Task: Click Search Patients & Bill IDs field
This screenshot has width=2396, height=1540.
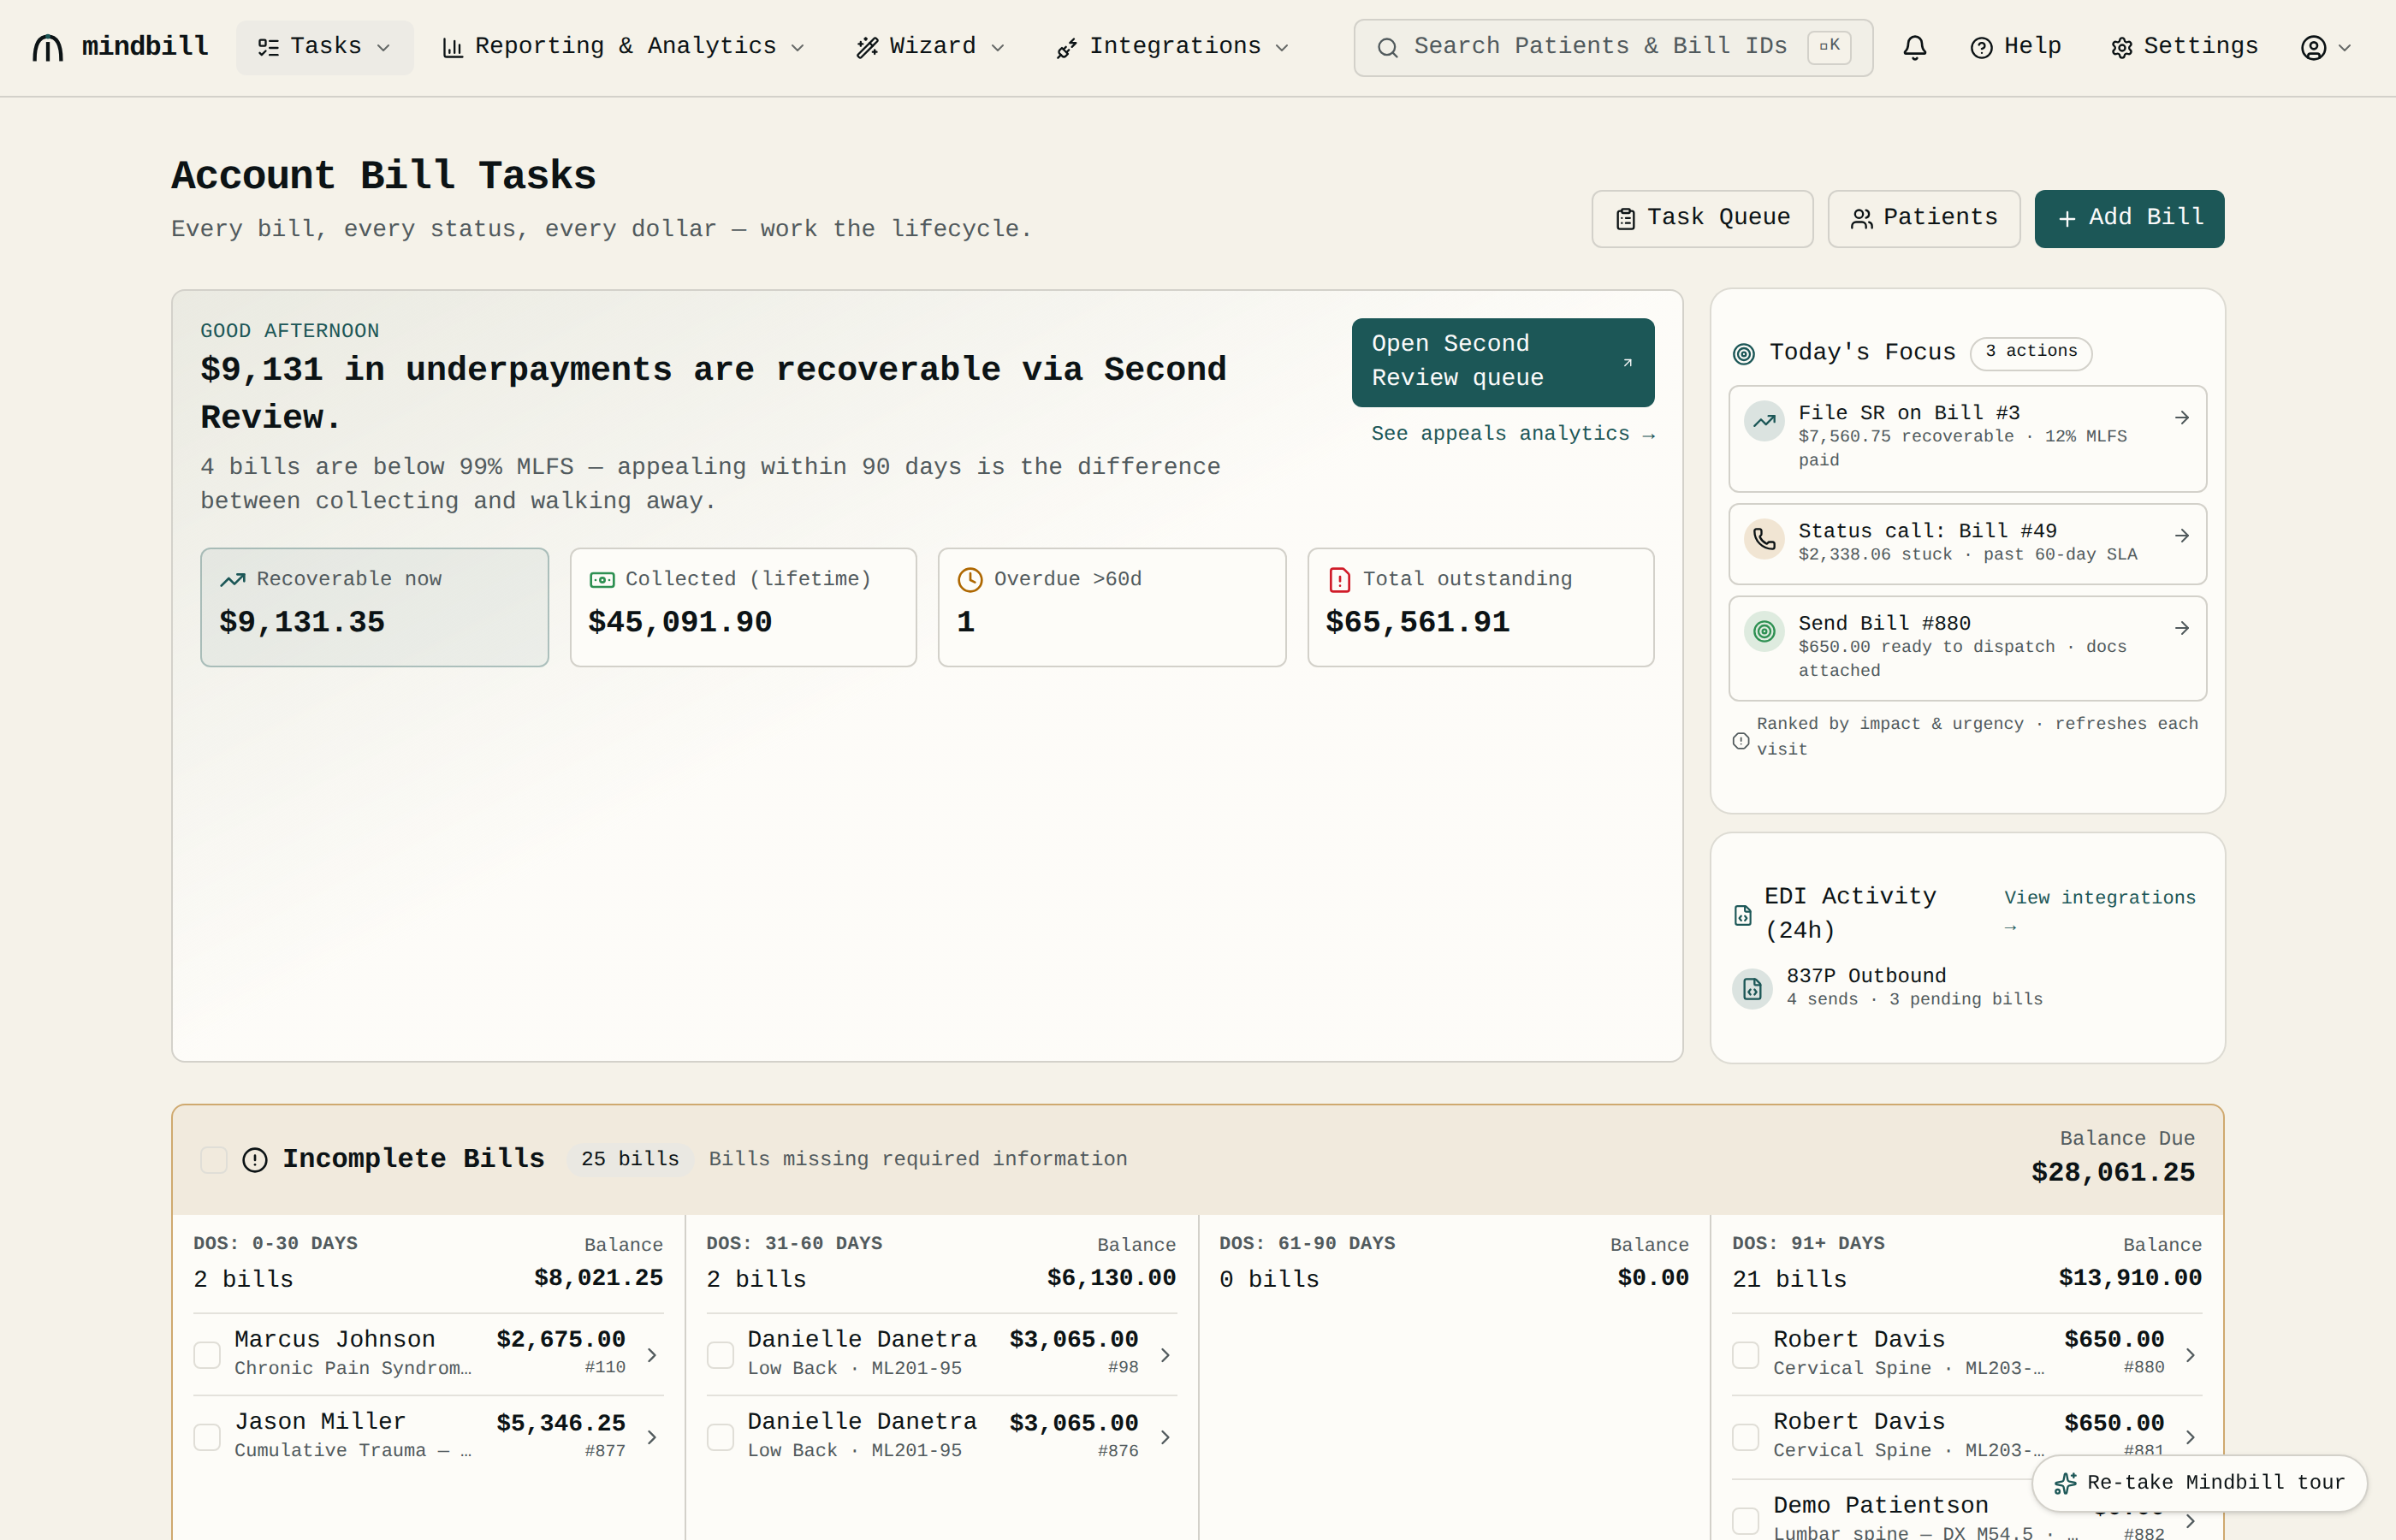Action: [1612, 47]
